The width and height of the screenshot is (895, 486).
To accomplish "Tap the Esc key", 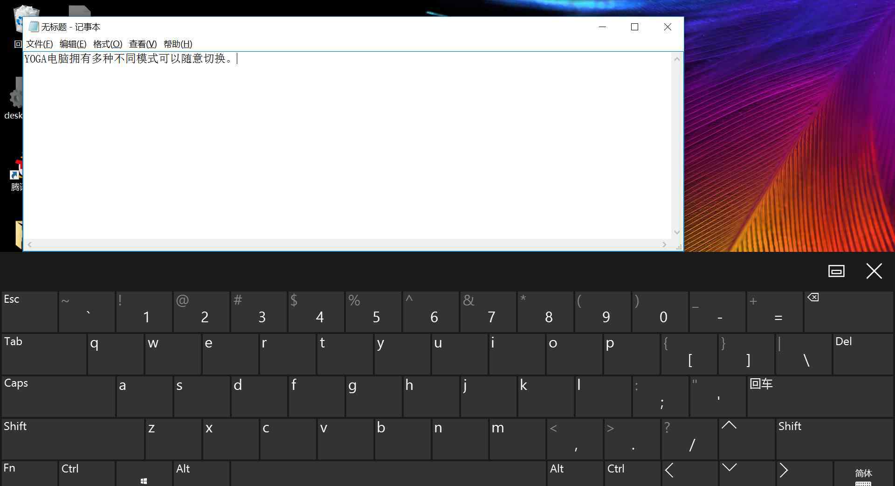I will click(29, 312).
